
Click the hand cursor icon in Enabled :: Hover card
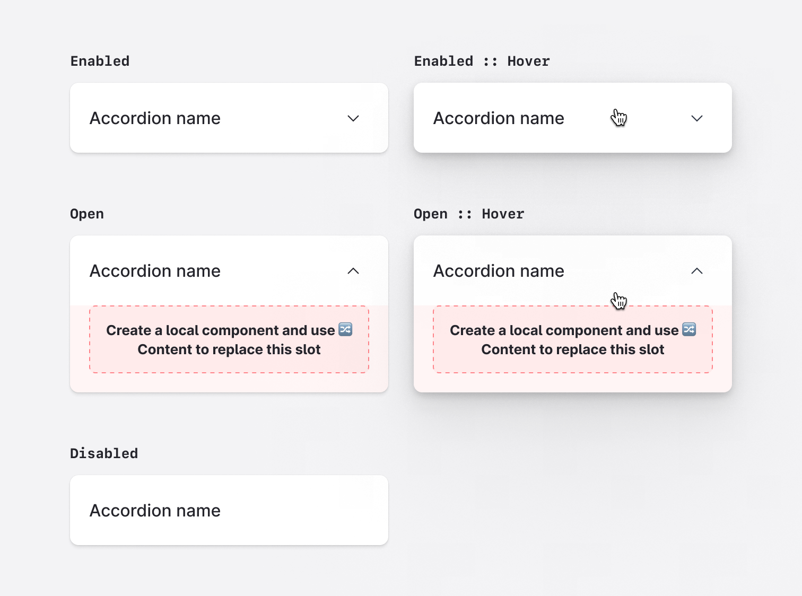pyautogui.click(x=618, y=118)
